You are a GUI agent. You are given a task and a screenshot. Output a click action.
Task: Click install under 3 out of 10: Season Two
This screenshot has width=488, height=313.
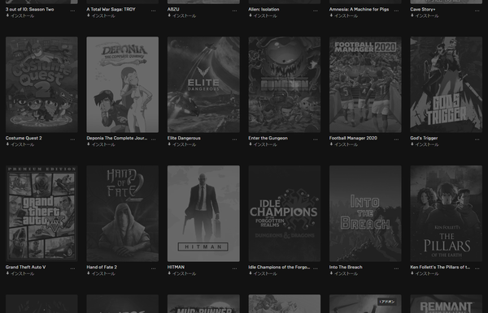pos(20,16)
